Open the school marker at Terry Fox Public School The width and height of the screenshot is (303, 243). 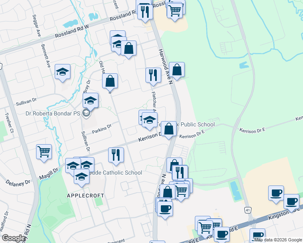click(149, 120)
